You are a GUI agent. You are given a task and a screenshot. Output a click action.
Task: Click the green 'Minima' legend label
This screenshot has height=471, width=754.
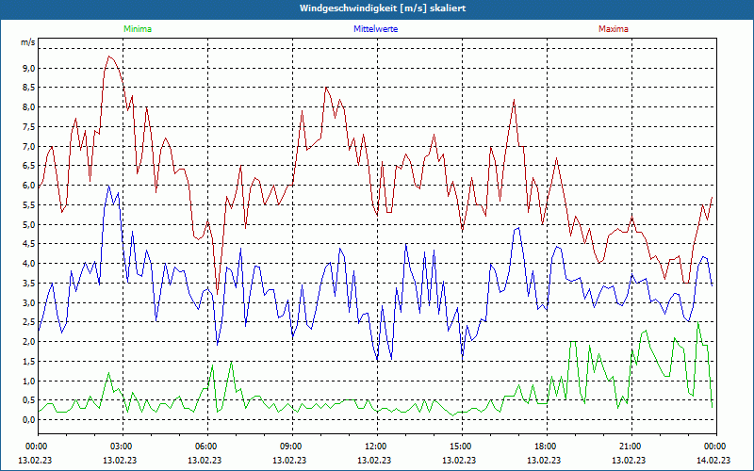[x=138, y=29]
